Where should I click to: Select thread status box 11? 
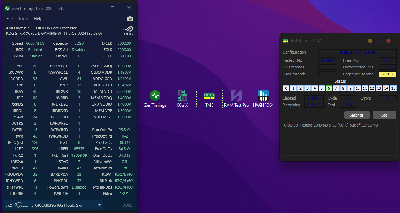[365, 88]
